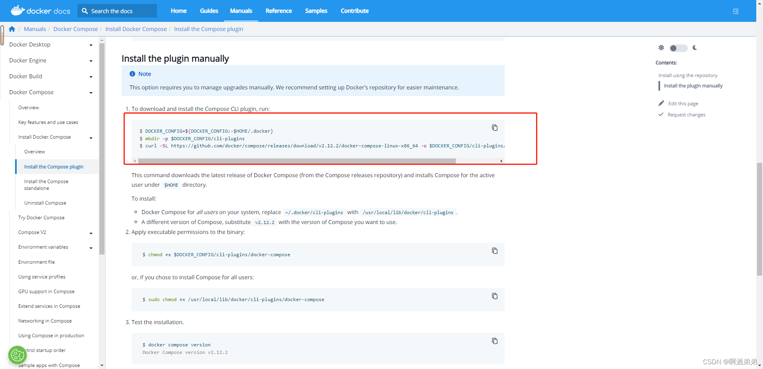Open the Reference tab
The height and width of the screenshot is (369, 763).
coord(279,11)
